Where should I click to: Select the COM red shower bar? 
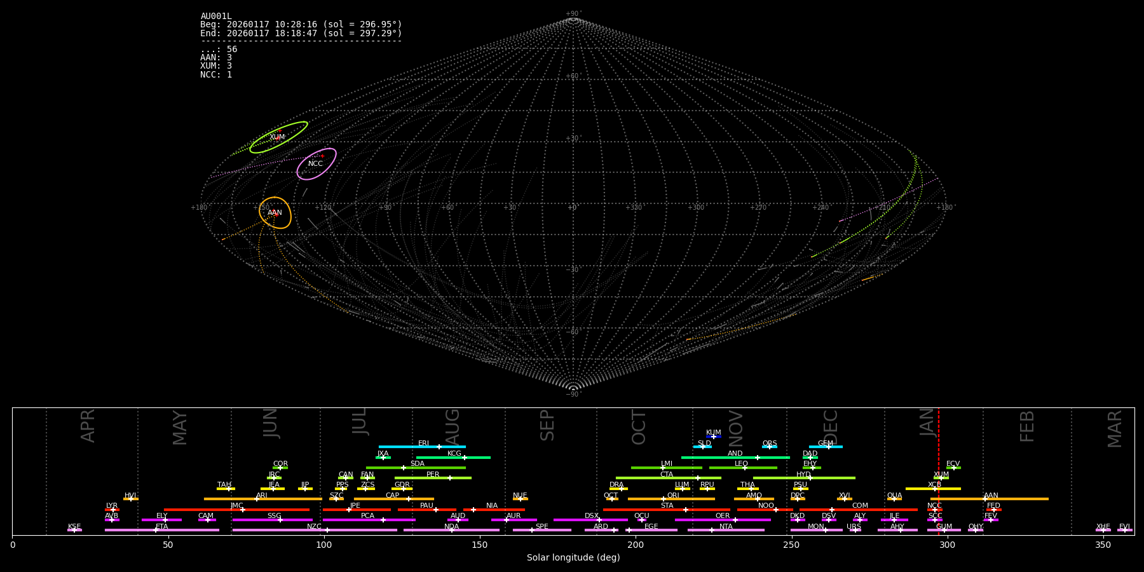[x=859, y=510]
